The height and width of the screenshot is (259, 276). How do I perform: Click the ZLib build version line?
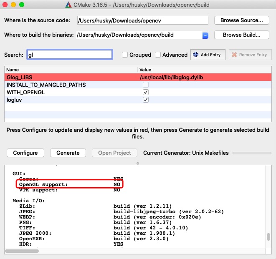pyautogui.click(x=95, y=206)
